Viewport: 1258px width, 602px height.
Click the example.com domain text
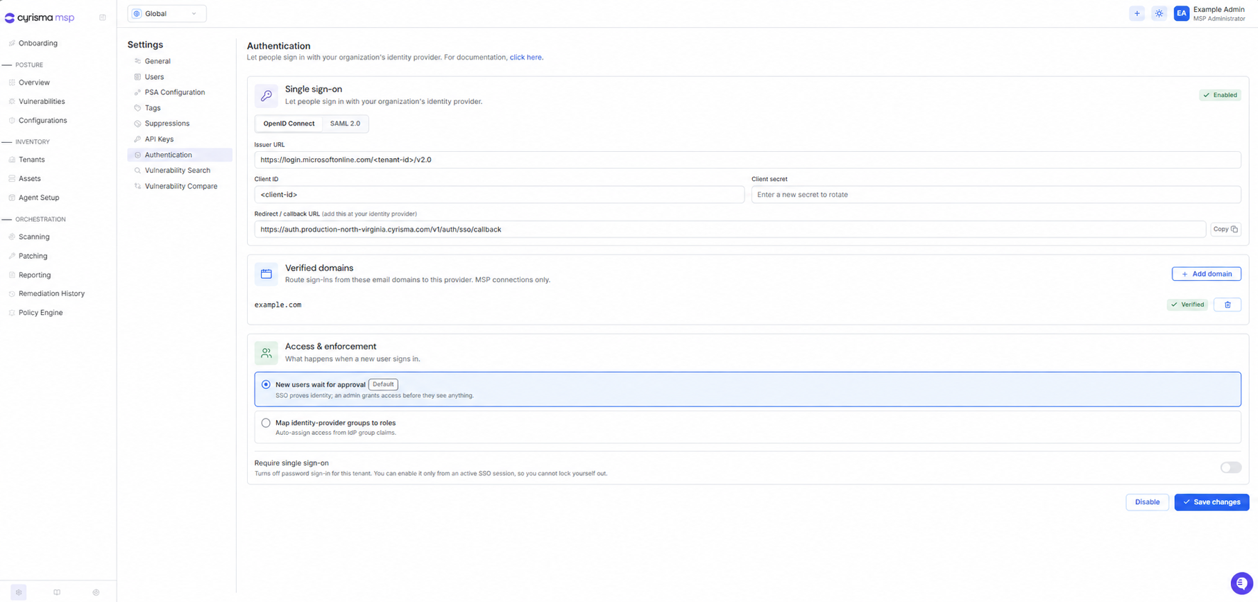[x=278, y=304]
